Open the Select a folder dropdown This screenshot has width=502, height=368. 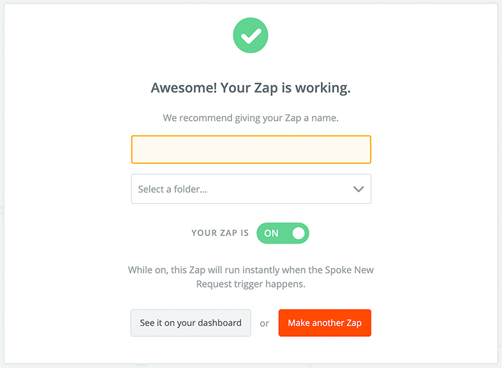coord(251,189)
